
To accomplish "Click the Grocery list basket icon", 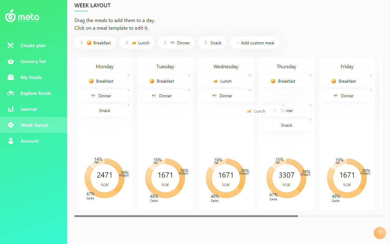I will (11, 62).
